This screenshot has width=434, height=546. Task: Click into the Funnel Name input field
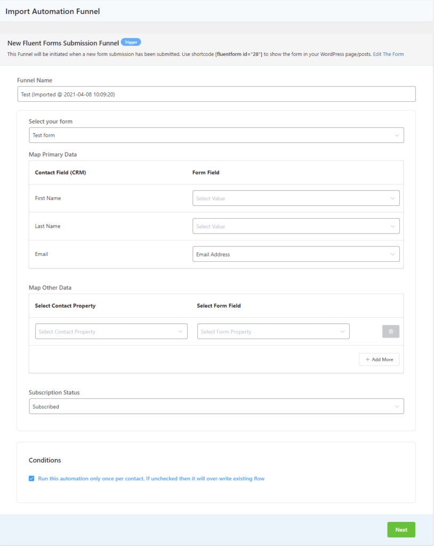(216, 94)
